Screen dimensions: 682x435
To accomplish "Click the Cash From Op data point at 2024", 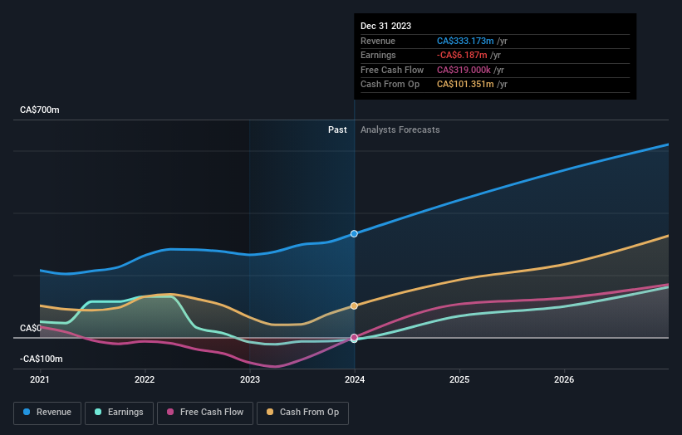I will (354, 306).
